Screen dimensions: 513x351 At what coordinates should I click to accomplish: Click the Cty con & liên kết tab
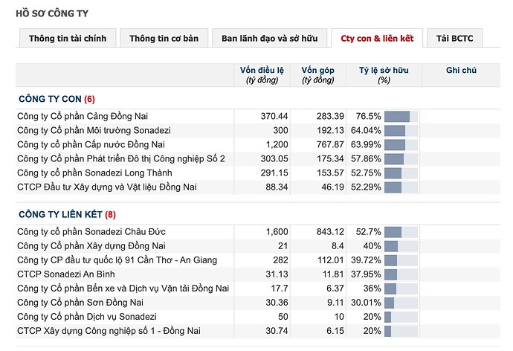377,39
